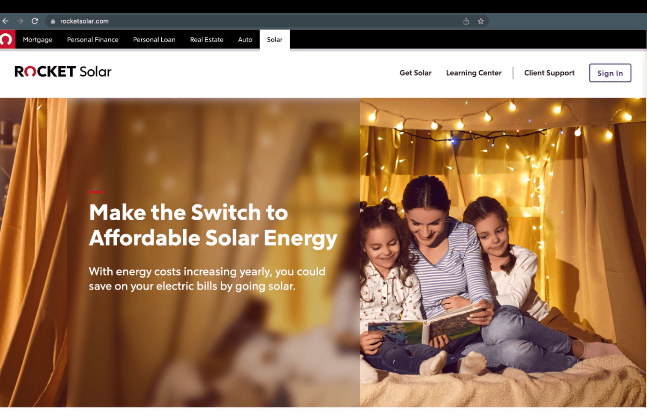
Task: Open the Mortgage tab
Action: pos(38,39)
